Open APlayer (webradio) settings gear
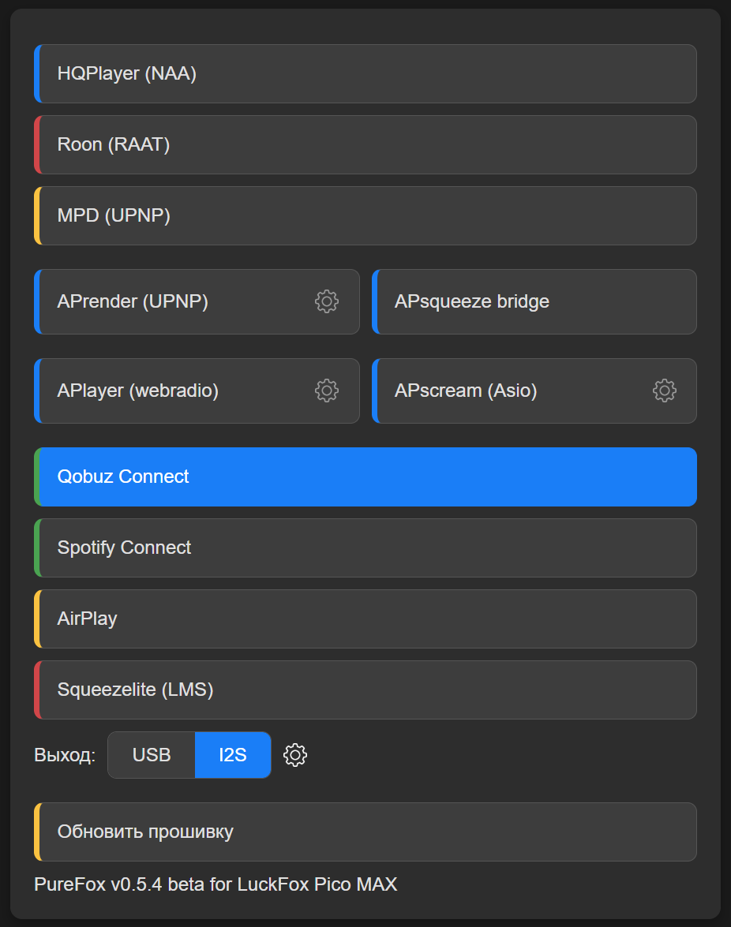 pyautogui.click(x=327, y=391)
